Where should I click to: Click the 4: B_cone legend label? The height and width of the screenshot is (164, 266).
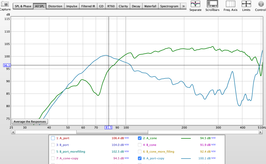coord(150,145)
